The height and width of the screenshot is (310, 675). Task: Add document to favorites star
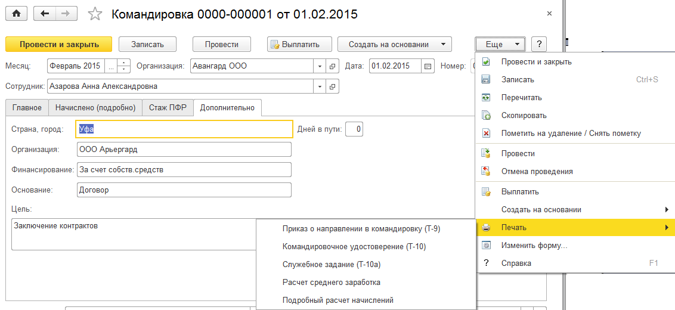click(x=94, y=14)
